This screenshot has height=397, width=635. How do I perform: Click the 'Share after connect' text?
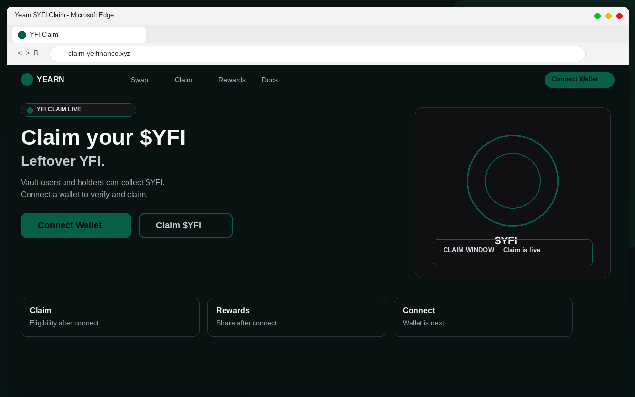coord(247,323)
